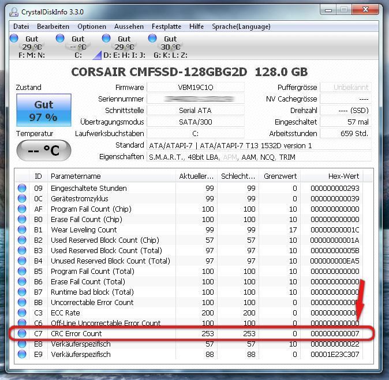
Task: Click the Aktueller... column header
Action: pos(196,176)
